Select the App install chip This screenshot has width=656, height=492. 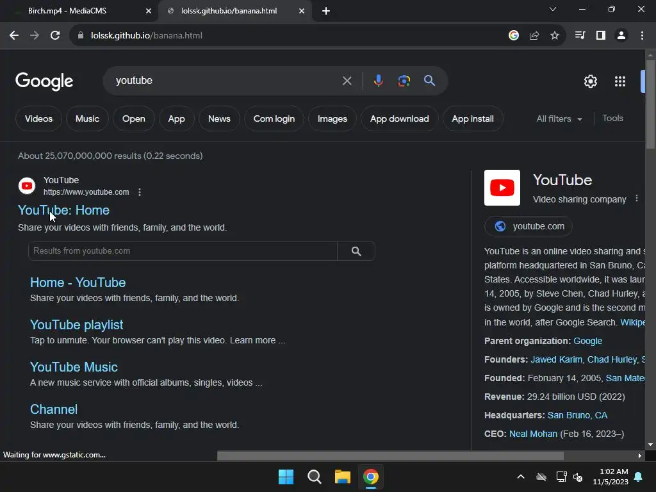(x=473, y=119)
